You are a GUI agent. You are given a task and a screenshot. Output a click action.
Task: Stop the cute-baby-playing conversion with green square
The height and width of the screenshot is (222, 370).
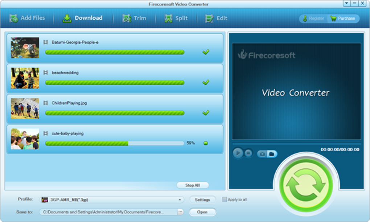click(206, 143)
